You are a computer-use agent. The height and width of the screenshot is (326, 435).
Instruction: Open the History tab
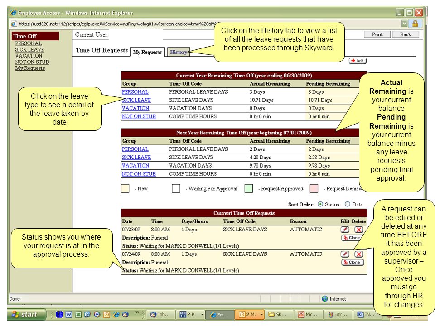point(179,52)
